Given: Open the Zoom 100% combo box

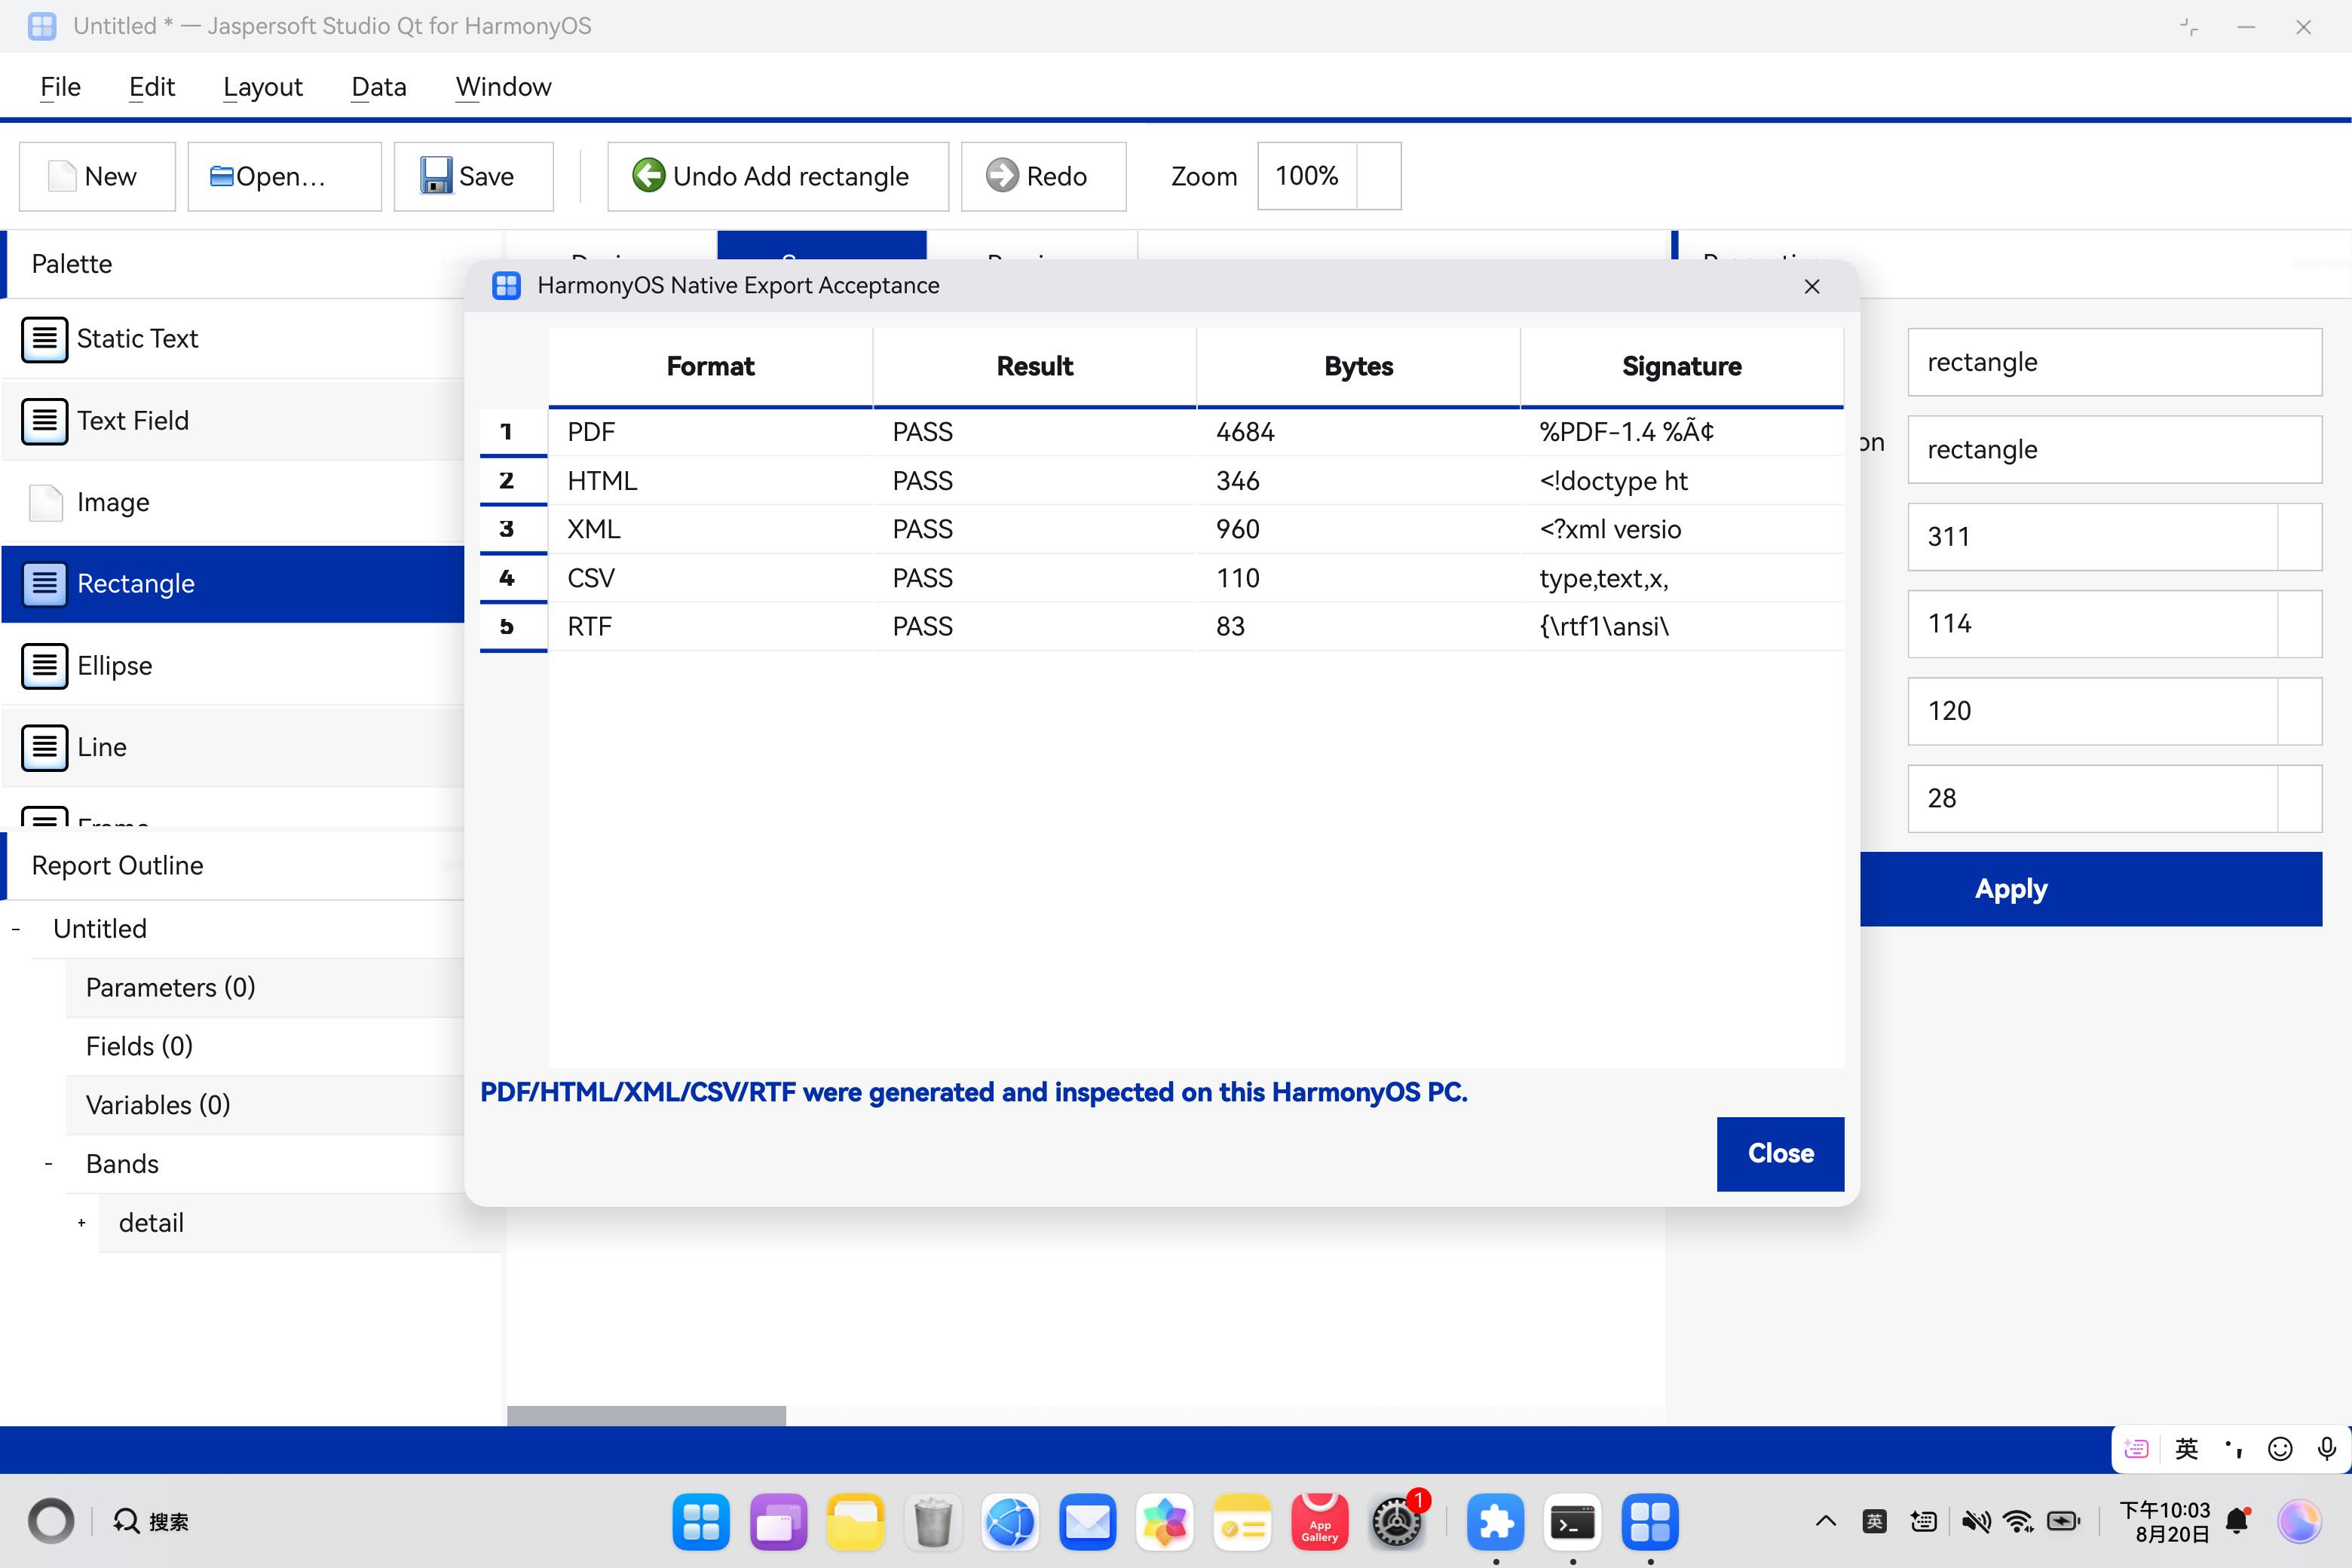Looking at the screenshot, I should pyautogui.click(x=1329, y=176).
